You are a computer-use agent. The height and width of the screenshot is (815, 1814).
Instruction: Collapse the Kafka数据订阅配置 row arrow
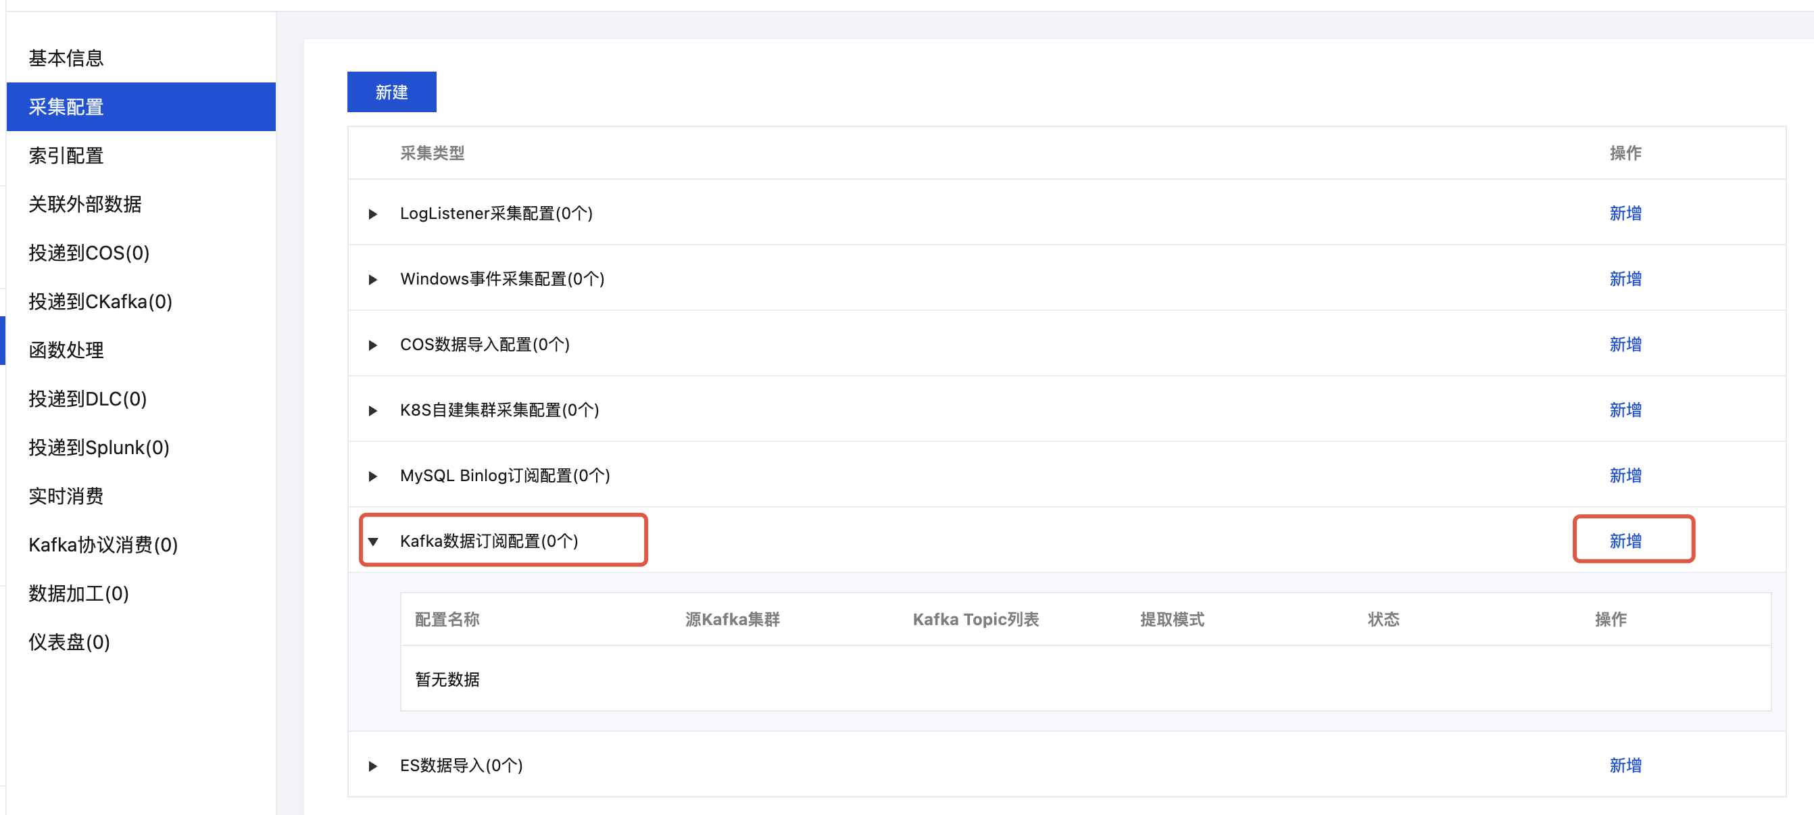[x=373, y=542]
